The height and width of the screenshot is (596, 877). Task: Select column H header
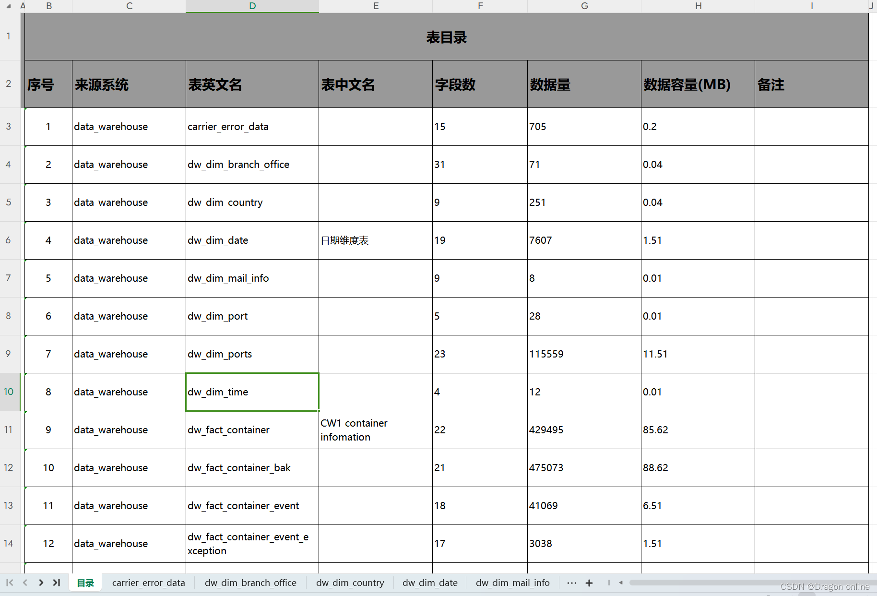click(x=698, y=6)
